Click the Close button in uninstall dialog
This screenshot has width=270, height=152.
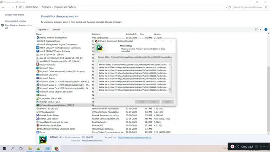pyautogui.click(x=154, y=102)
